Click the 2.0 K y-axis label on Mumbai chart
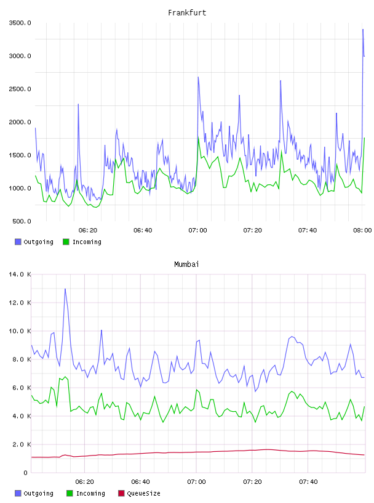 [22, 444]
